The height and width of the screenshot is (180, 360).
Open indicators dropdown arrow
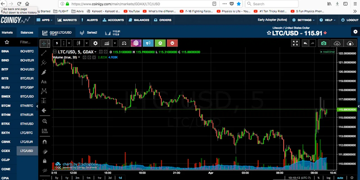115,43
